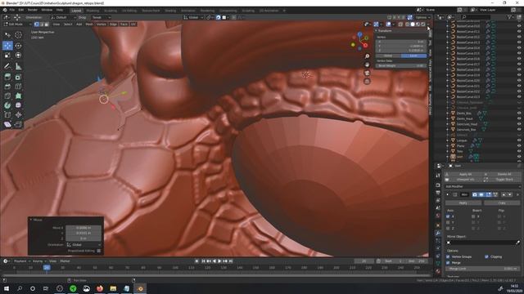The width and height of the screenshot is (524, 294).
Task: Open the File menu
Action: tap(12, 10)
